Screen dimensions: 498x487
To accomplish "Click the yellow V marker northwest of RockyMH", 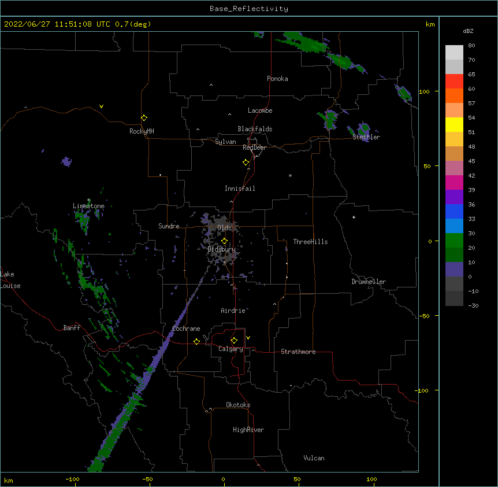I will tap(101, 106).
